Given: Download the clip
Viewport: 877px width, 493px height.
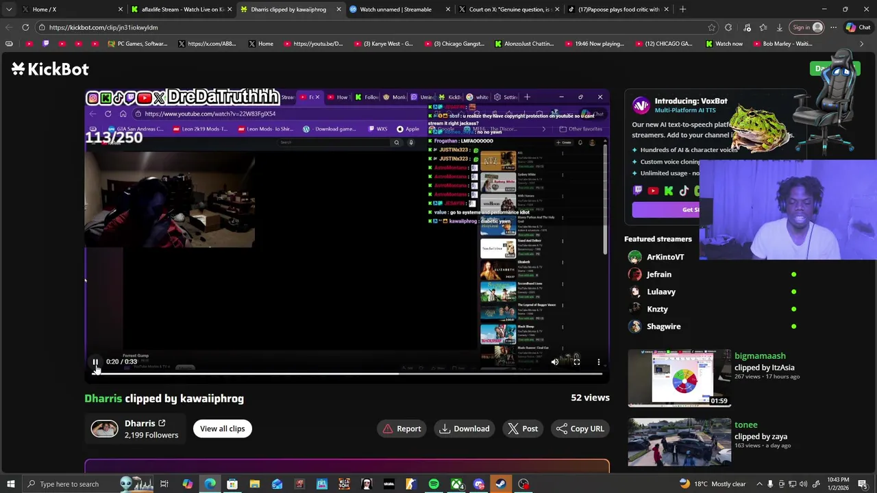Looking at the screenshot, I should click(x=465, y=429).
